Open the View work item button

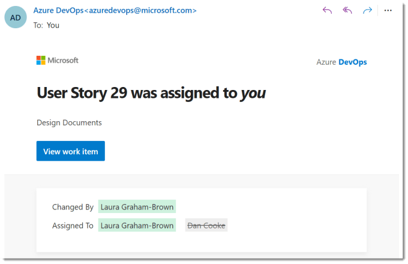click(71, 151)
